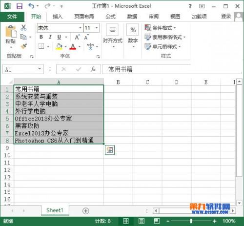Open 单元格样式 cell styles menu
This screenshot has height=226, width=244.
point(163,46)
